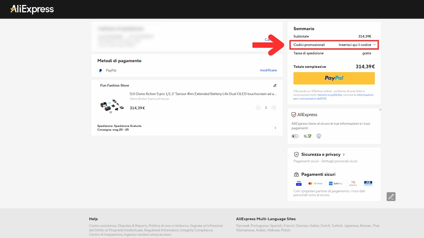Open the DJI Osmo Action 5 product thumbnail

tap(112, 106)
